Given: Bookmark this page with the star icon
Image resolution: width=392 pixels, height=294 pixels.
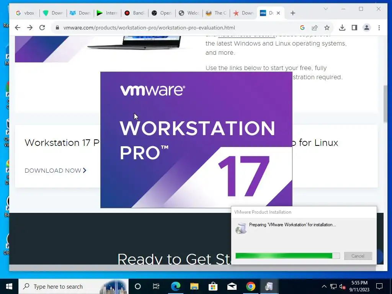Looking at the screenshot, I should [327, 28].
